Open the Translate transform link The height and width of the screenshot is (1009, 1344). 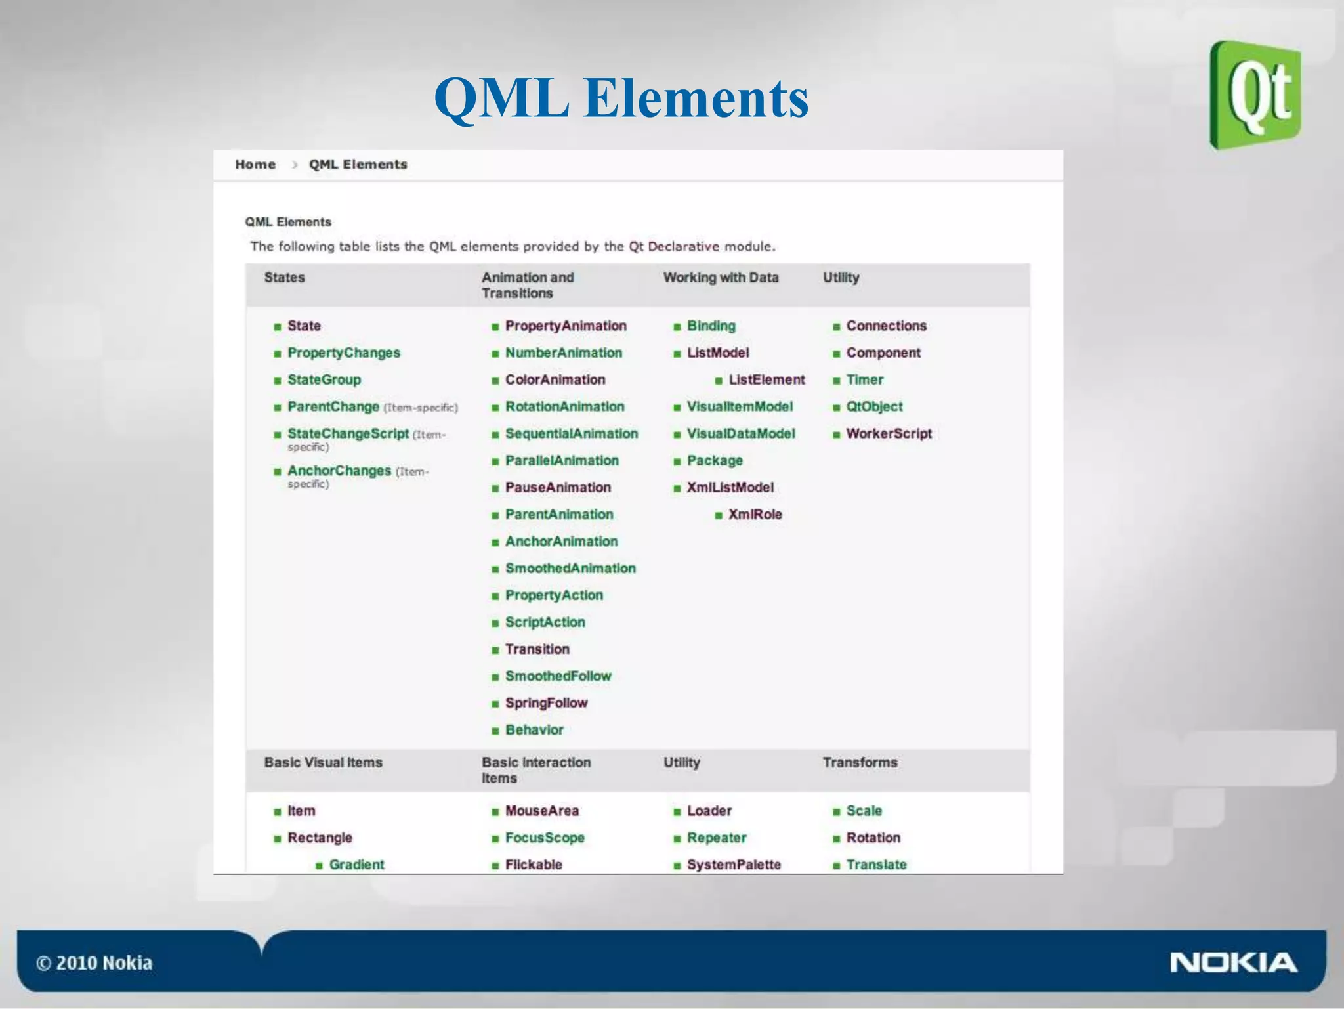[x=876, y=865]
